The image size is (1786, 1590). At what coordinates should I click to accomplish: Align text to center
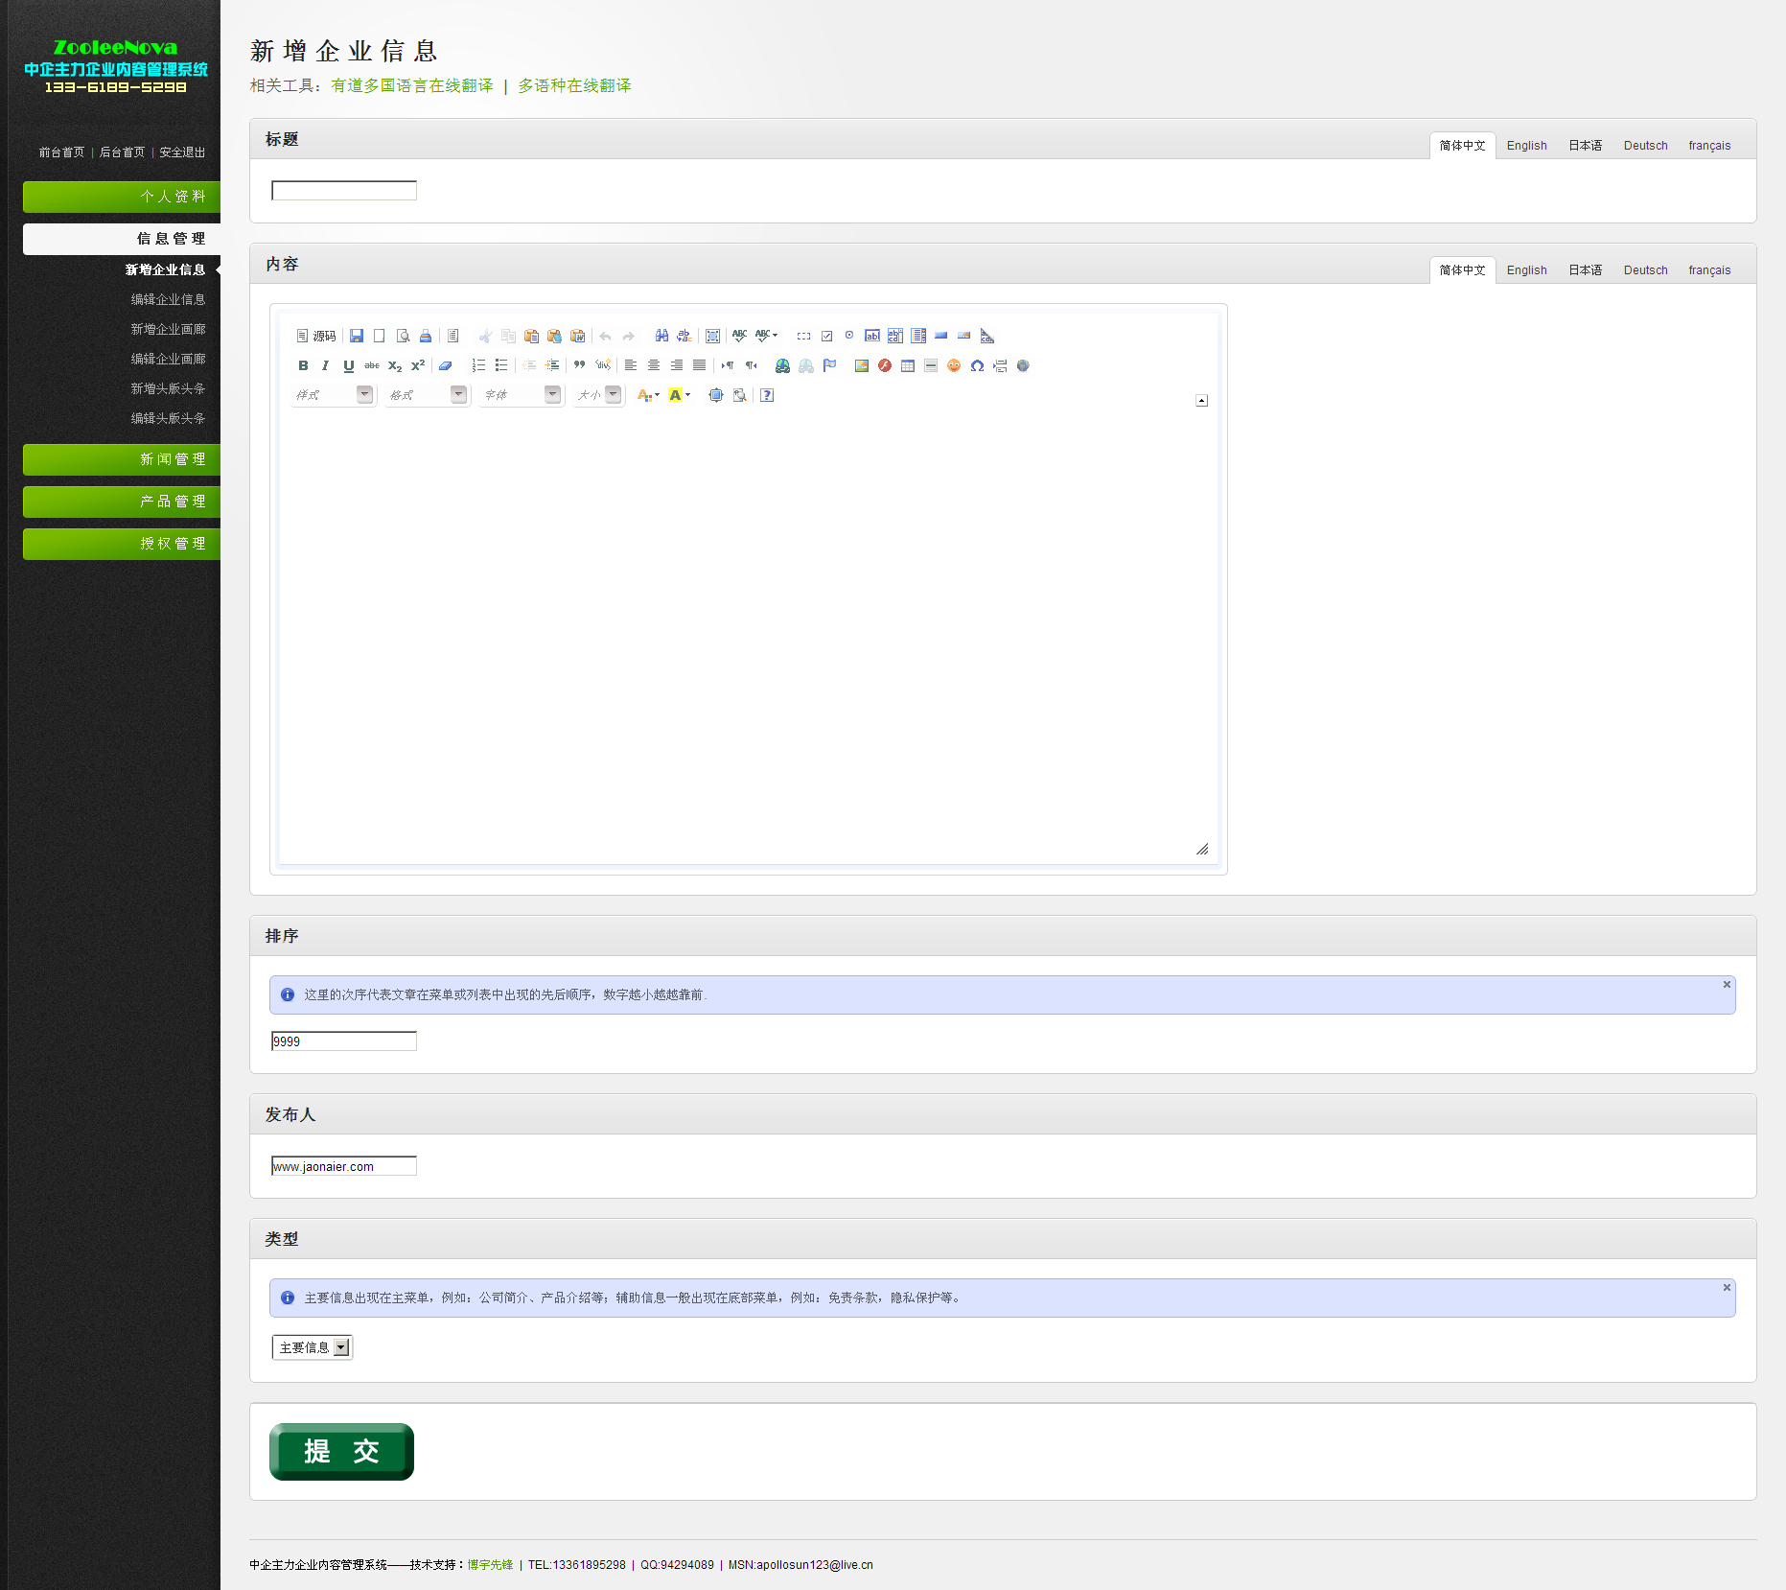pyautogui.click(x=654, y=365)
